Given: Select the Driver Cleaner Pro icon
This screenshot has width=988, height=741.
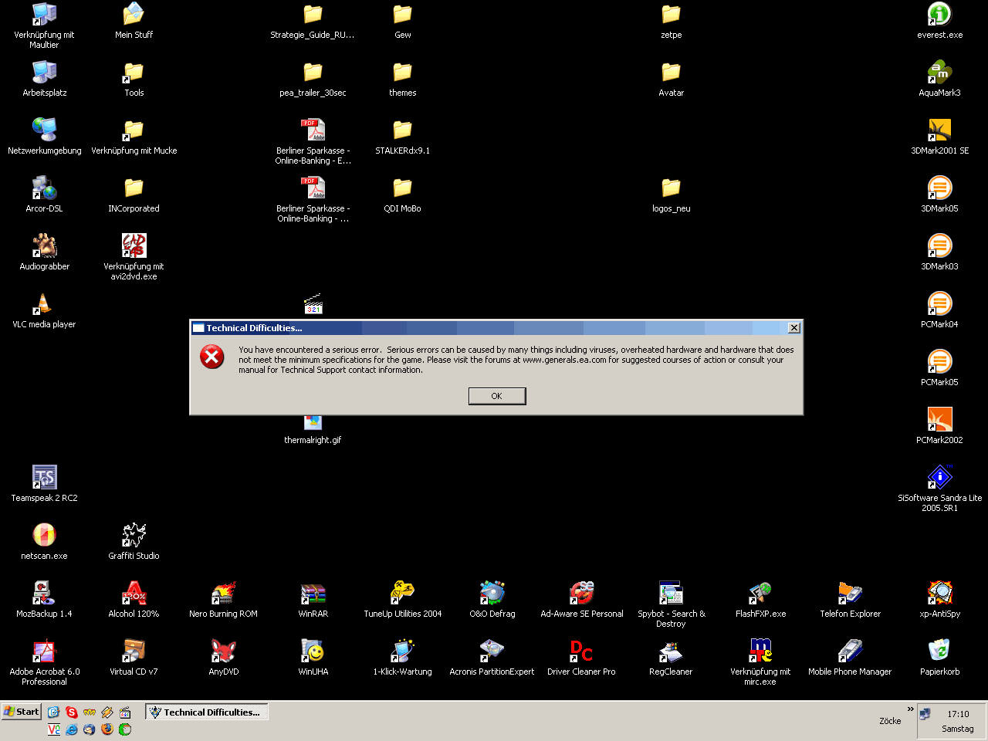Looking at the screenshot, I should pos(581,658).
